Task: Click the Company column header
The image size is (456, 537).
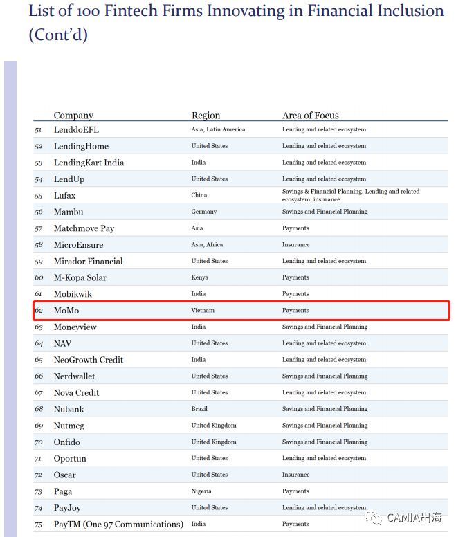Action: tap(73, 116)
